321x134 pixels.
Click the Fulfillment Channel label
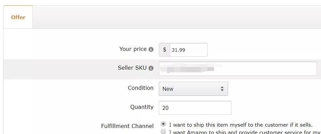[x=127, y=126]
